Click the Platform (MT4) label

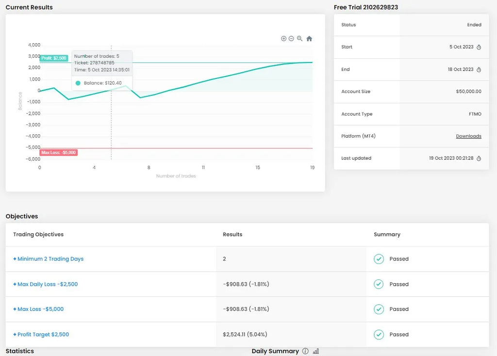[359, 136]
